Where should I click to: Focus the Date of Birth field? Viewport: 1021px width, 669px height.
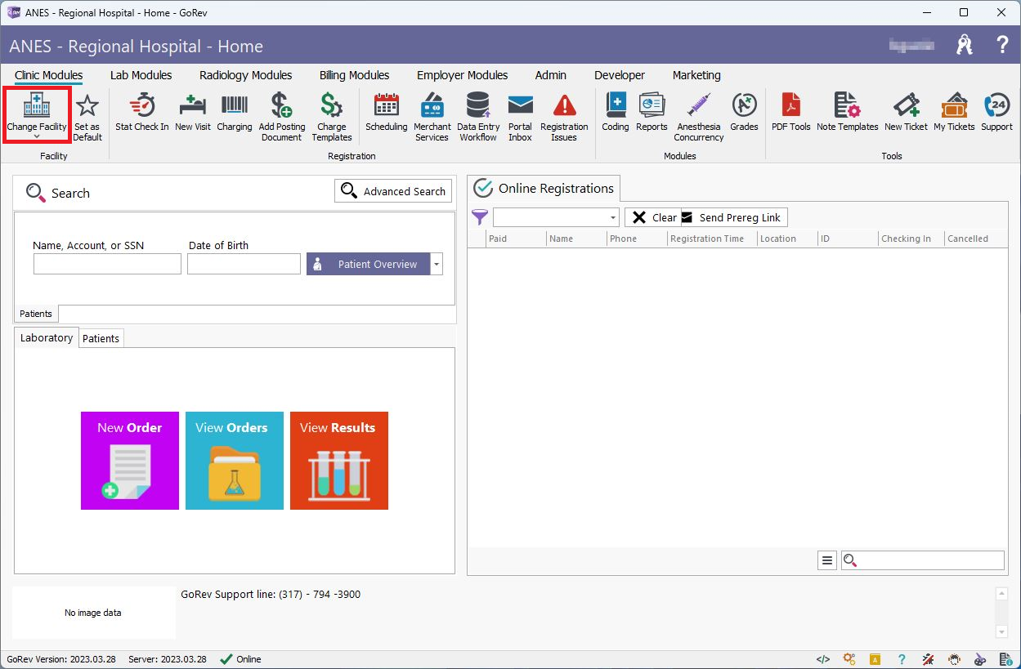[244, 264]
